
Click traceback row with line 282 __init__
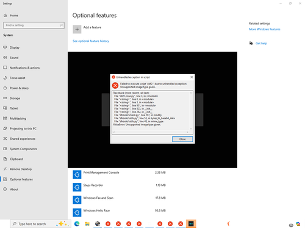[x=133, y=112]
